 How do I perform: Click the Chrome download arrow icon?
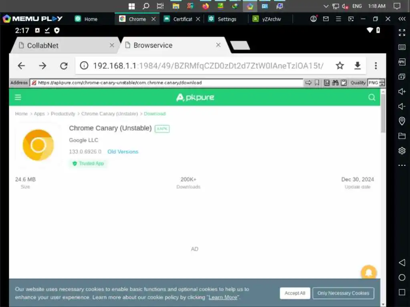point(358,66)
